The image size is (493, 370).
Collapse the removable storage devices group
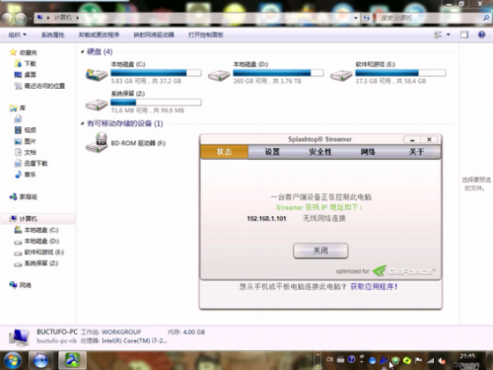pos(82,123)
